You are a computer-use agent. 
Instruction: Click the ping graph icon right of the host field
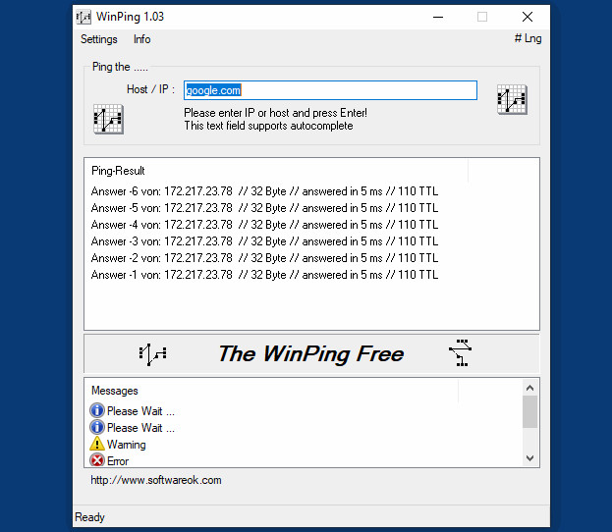point(512,99)
